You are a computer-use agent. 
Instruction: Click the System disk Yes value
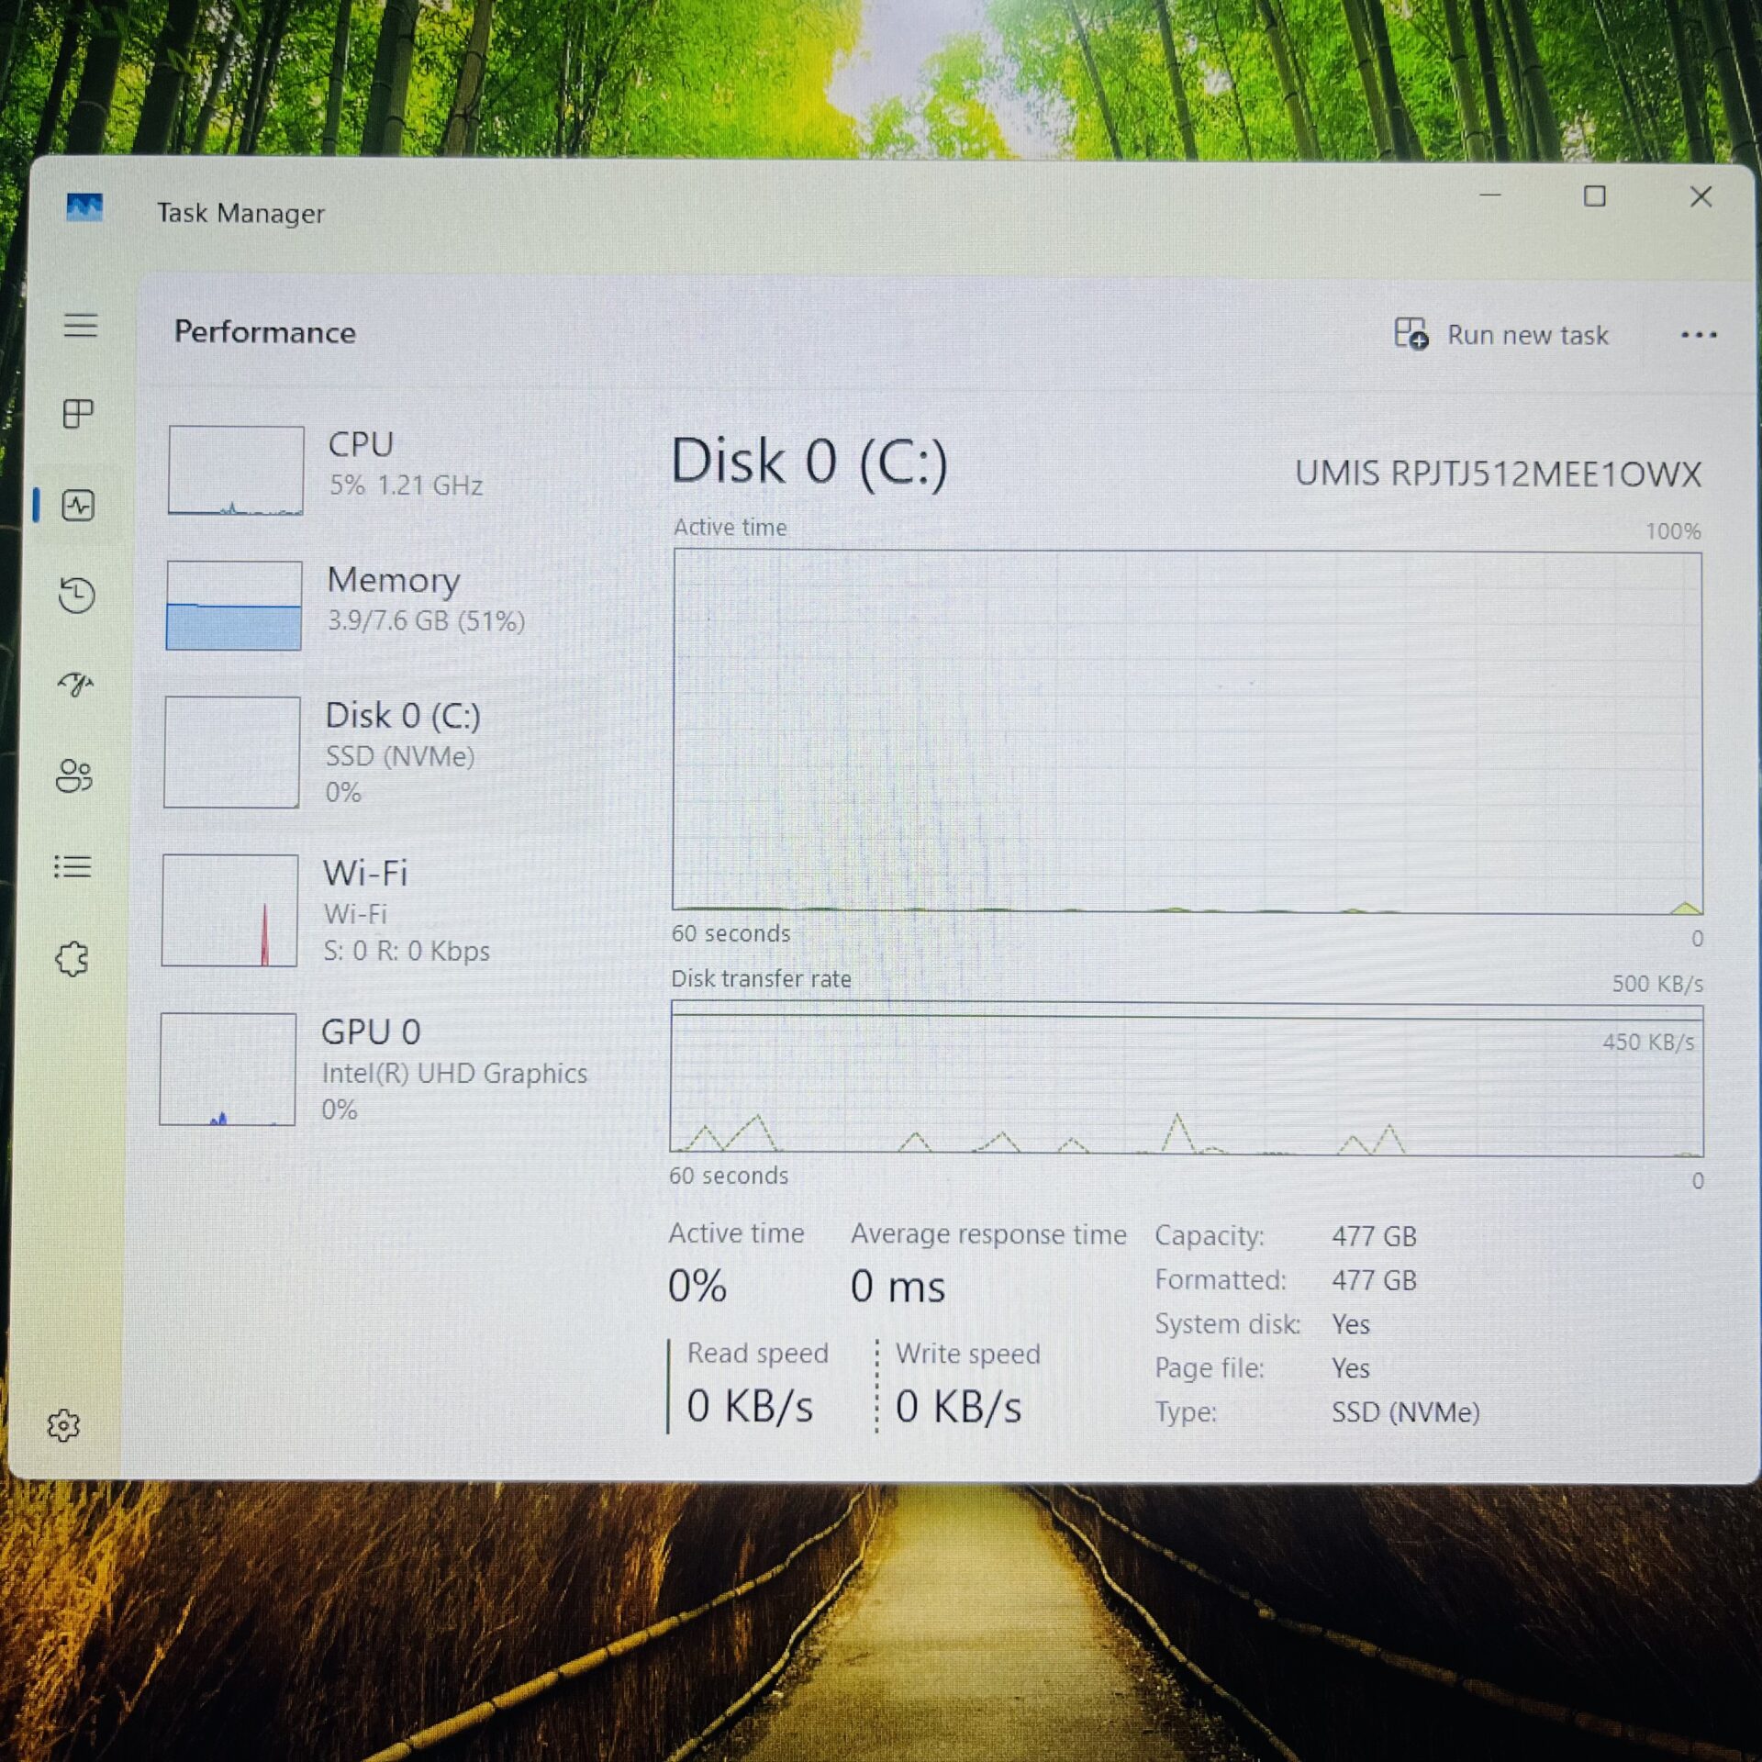1350,1324
